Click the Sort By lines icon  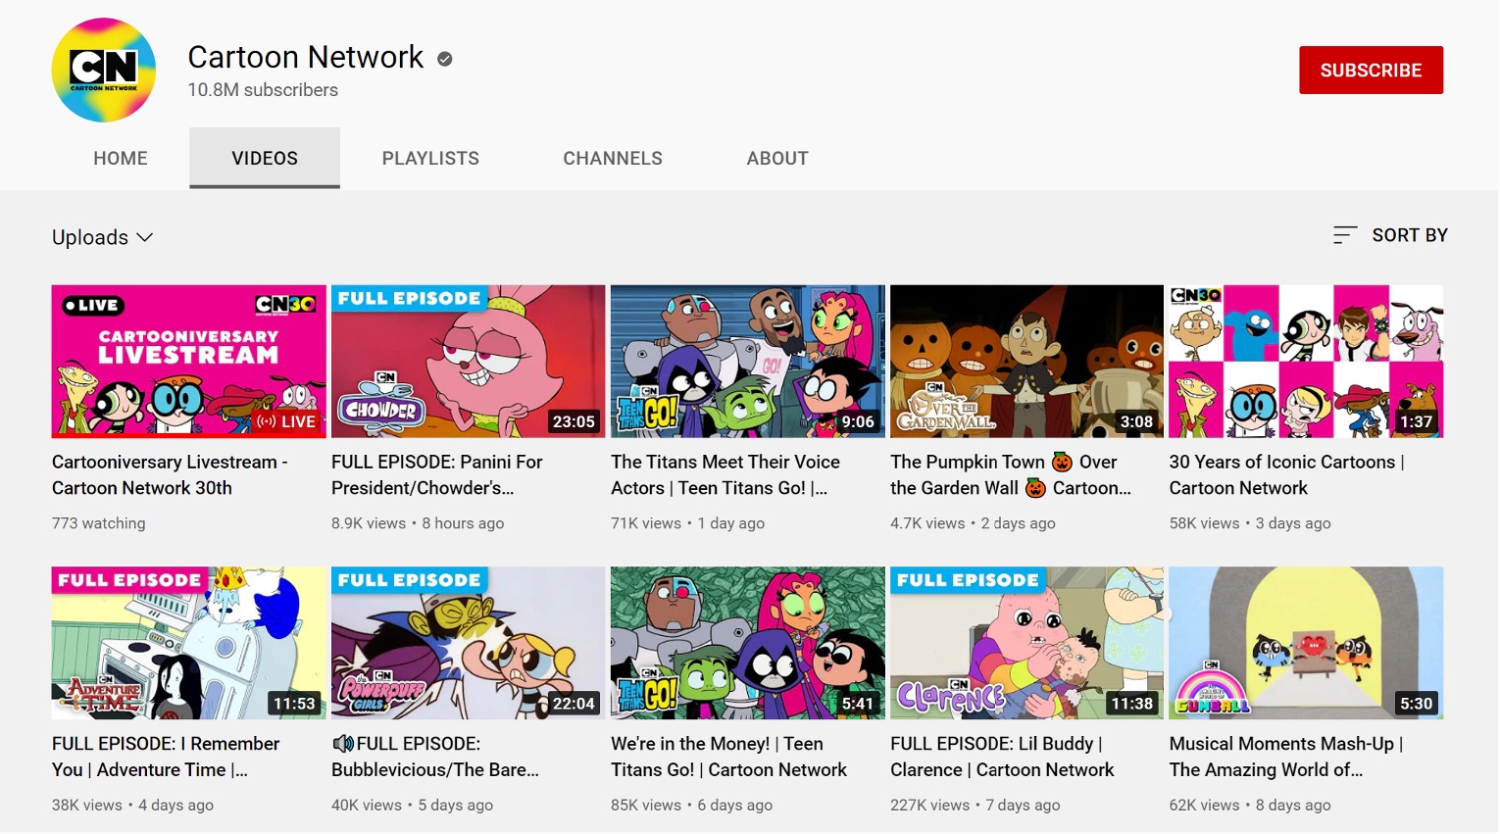(1344, 235)
